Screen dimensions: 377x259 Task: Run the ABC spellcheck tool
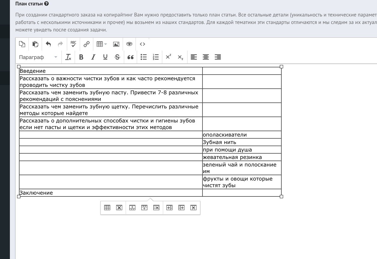point(73,44)
